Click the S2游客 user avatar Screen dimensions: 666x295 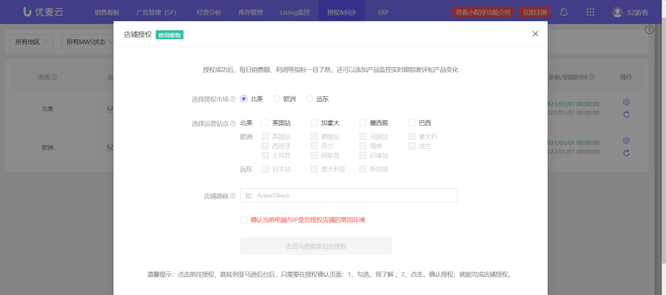[x=617, y=12]
